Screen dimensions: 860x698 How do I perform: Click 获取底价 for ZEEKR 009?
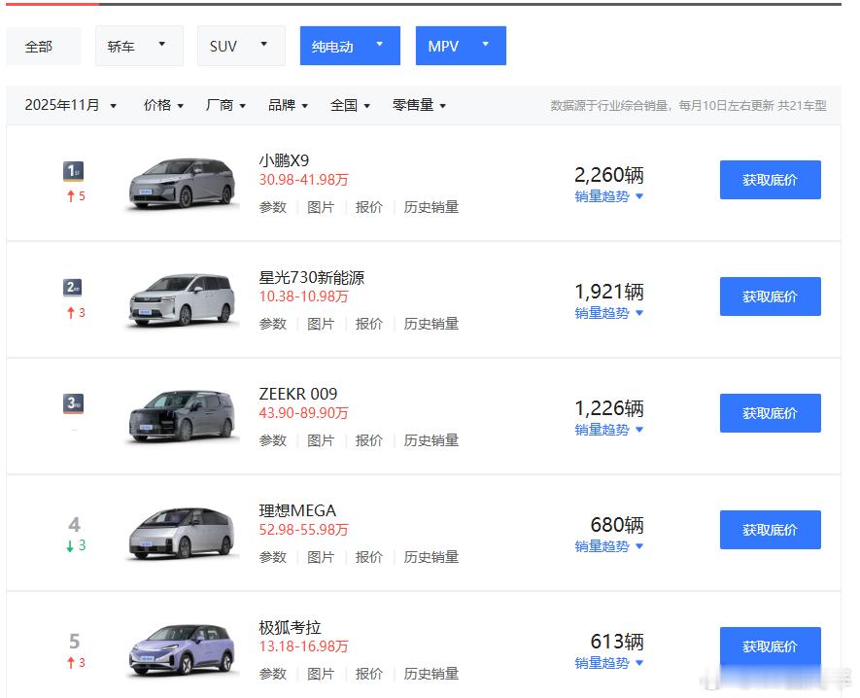click(770, 413)
